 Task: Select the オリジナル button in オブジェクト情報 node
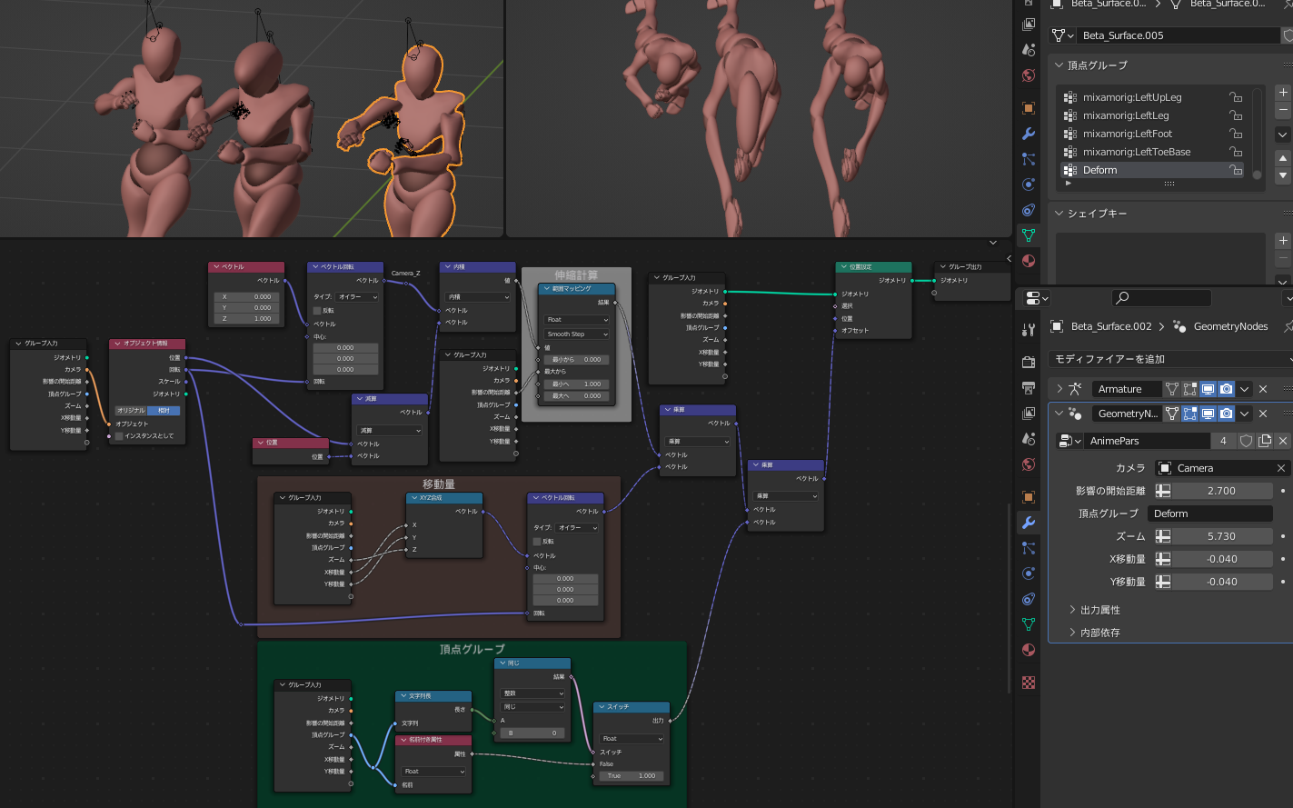click(x=131, y=410)
